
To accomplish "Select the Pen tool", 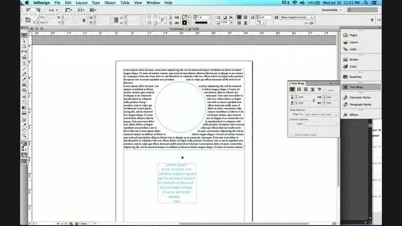I will (x=24, y=74).
